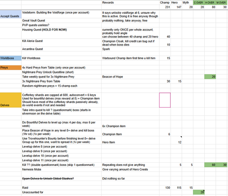Click the pink-outlined selected cell in Champ column
Screen dimensions: 228x196
click(165, 100)
